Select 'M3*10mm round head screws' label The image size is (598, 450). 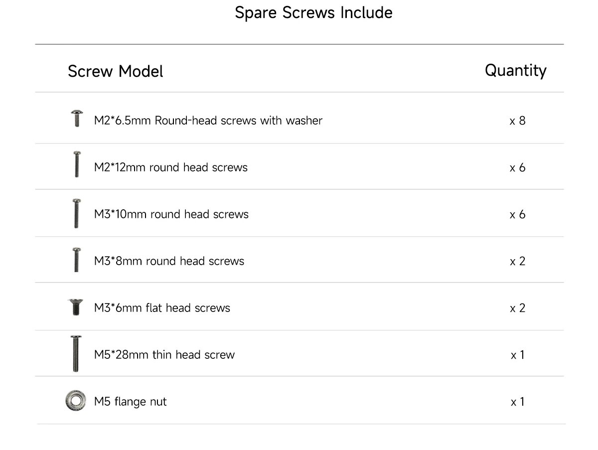(x=171, y=214)
